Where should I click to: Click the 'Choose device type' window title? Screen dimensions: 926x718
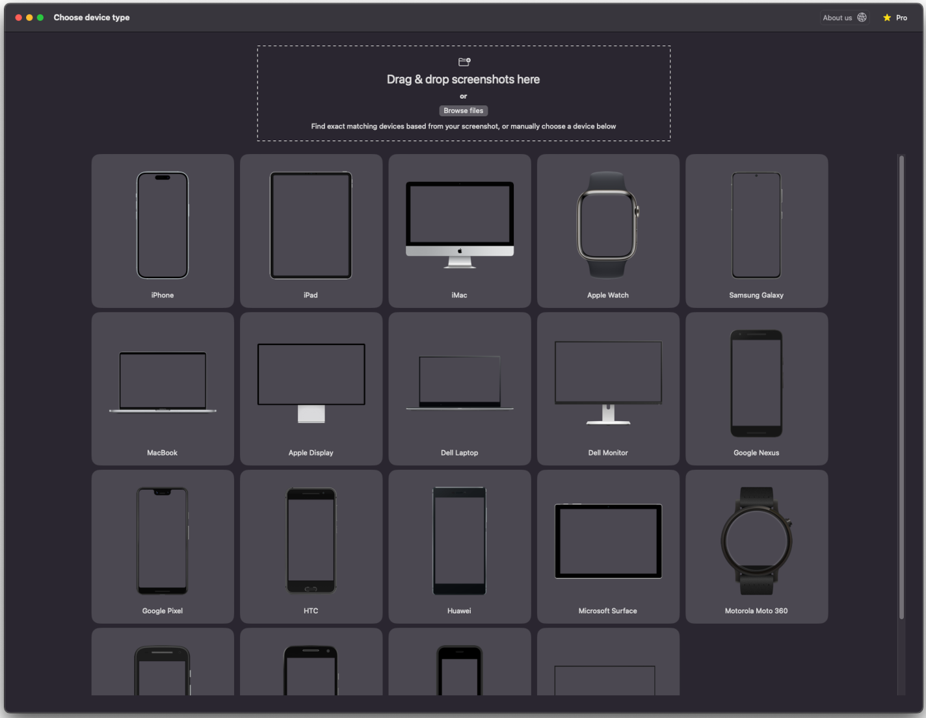(x=92, y=18)
